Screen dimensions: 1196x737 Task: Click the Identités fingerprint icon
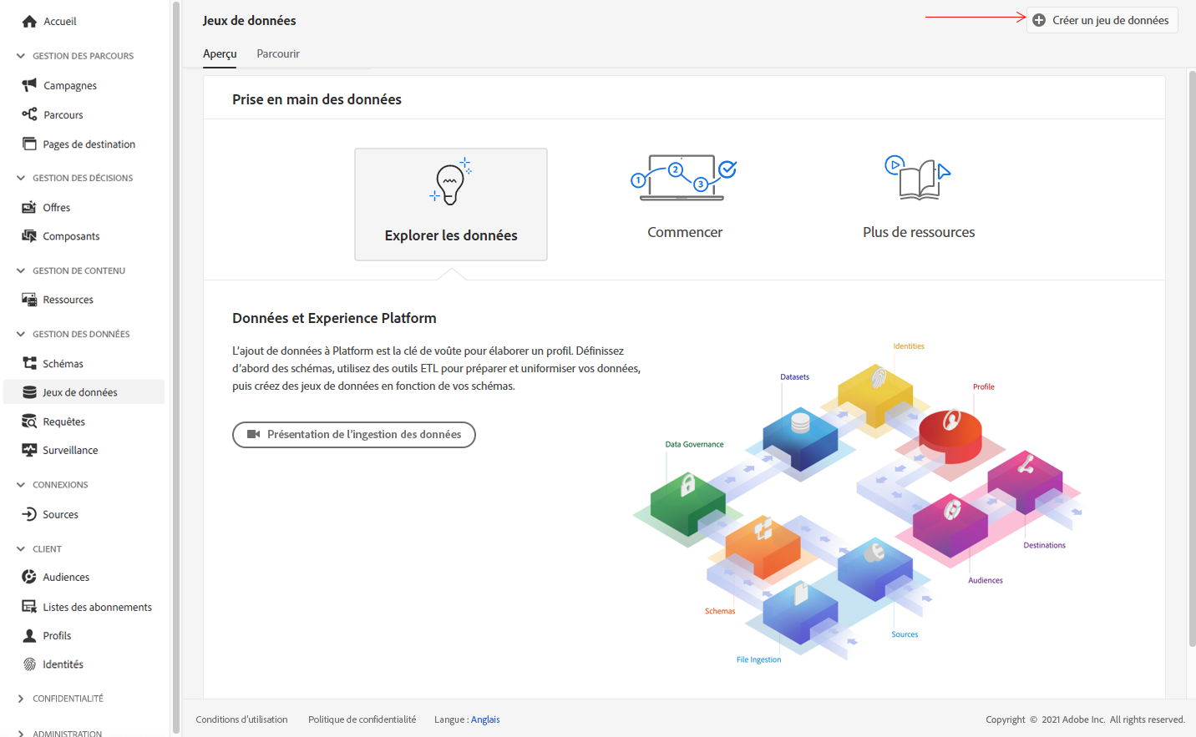[29, 664]
